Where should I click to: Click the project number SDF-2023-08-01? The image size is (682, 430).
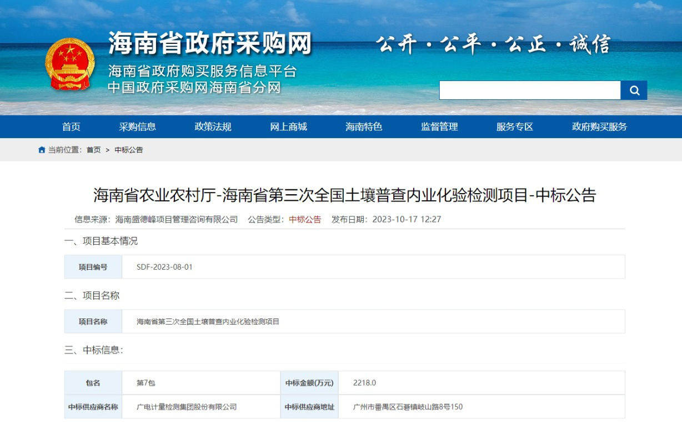click(x=164, y=267)
